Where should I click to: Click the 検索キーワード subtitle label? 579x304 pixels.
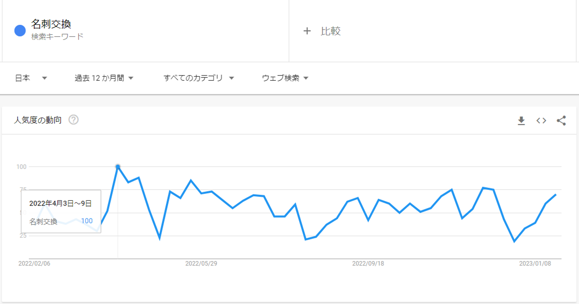pyautogui.click(x=57, y=37)
